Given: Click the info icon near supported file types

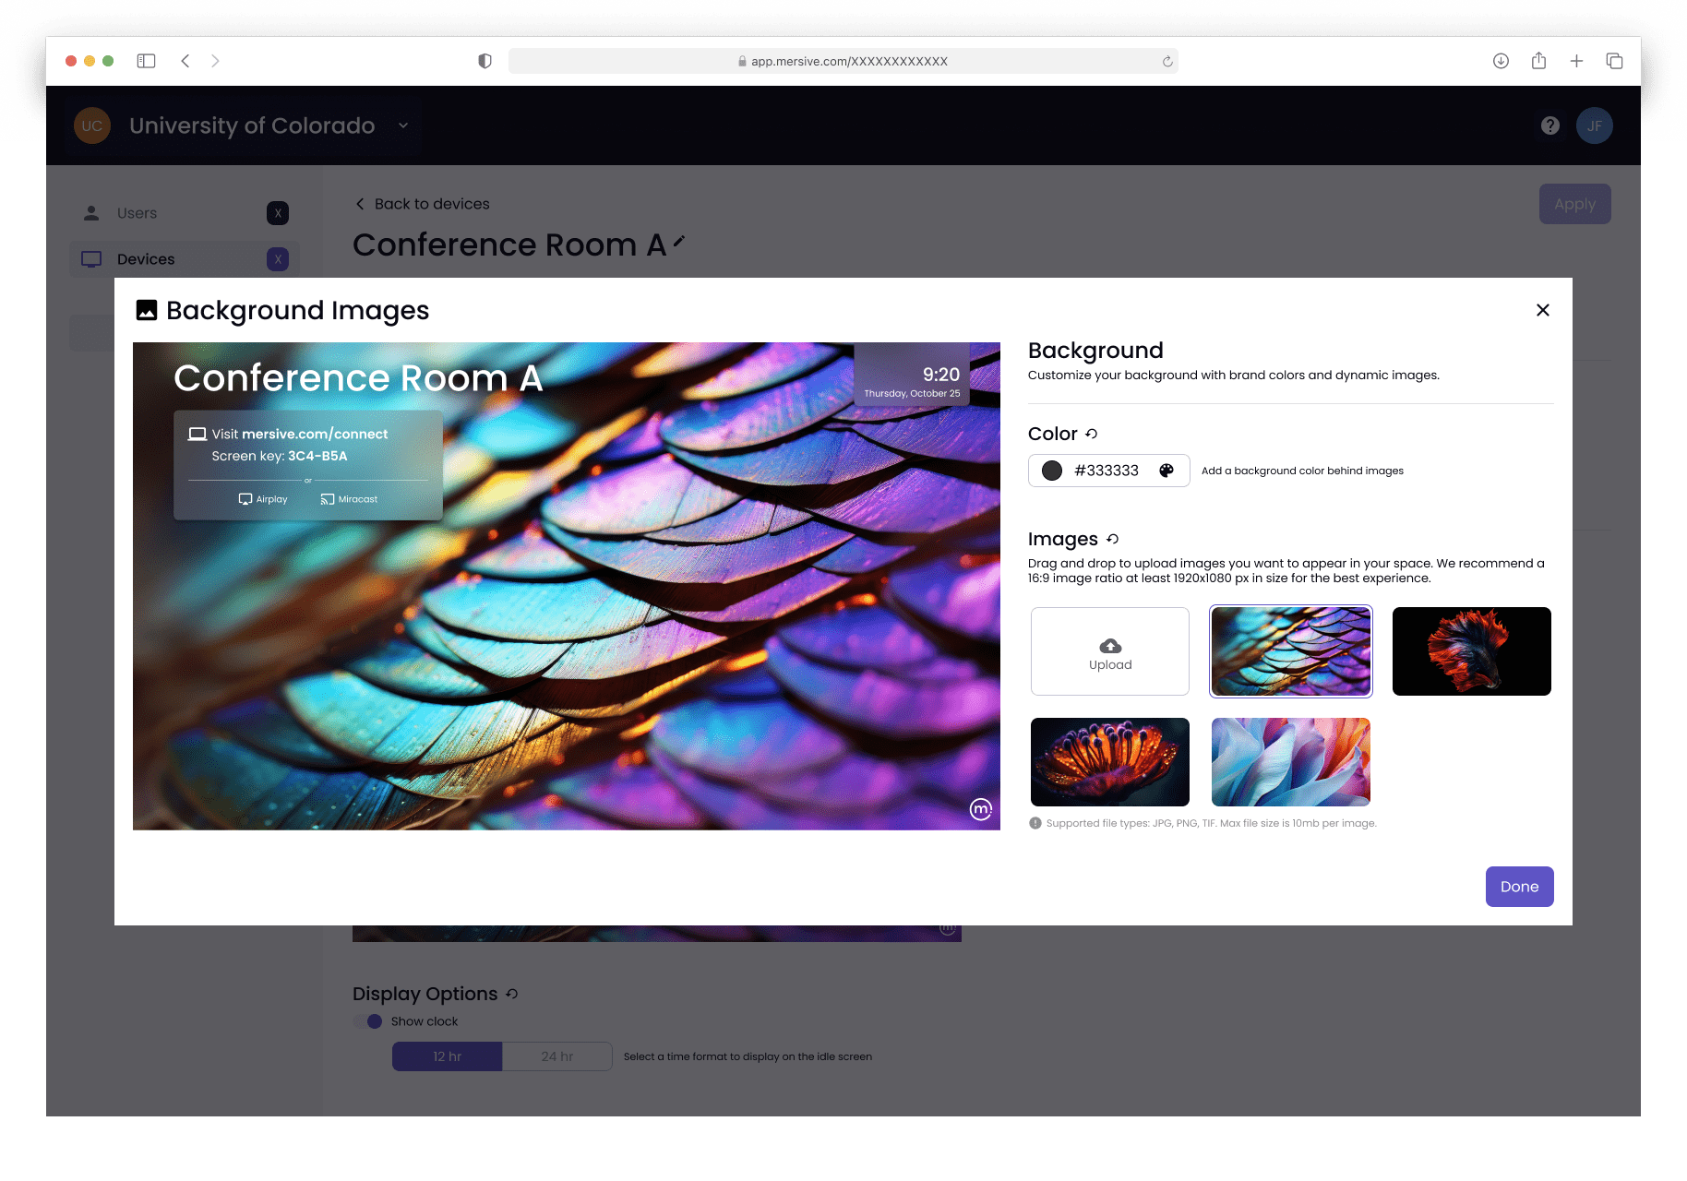Looking at the screenshot, I should click(x=1035, y=822).
